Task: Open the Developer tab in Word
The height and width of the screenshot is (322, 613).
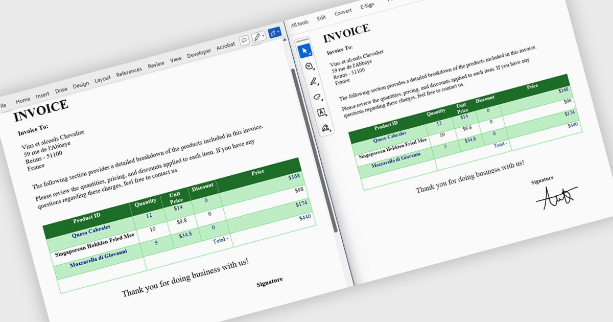Action: click(199, 53)
